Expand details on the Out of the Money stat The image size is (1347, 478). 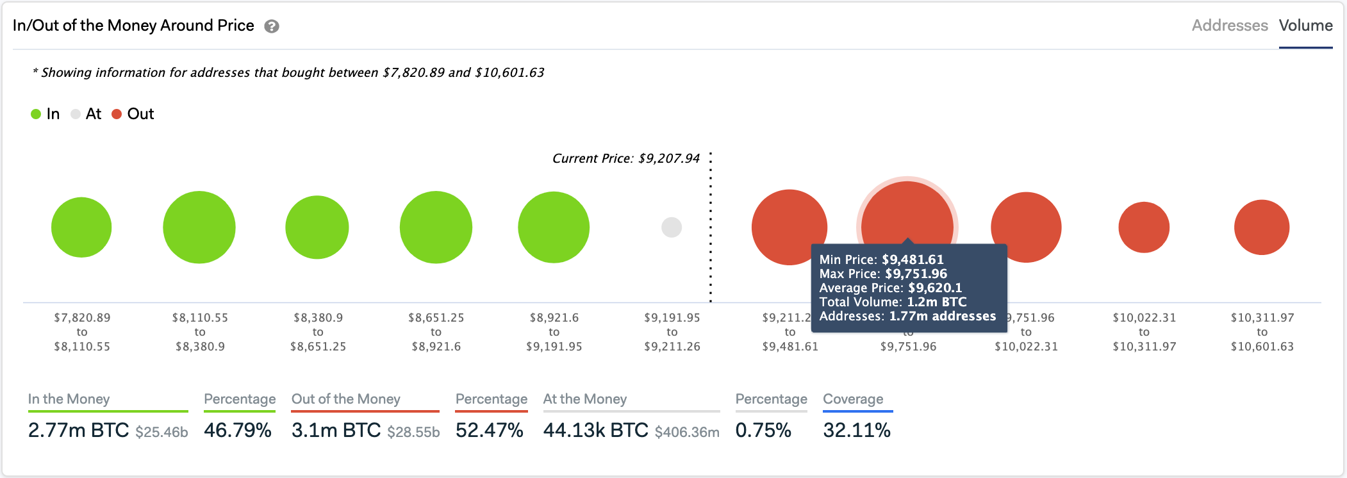click(x=346, y=399)
